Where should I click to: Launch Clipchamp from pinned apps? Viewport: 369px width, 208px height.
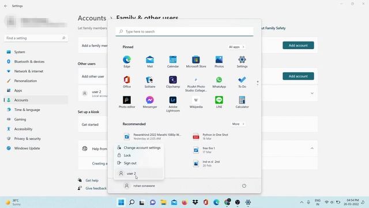tap(173, 82)
